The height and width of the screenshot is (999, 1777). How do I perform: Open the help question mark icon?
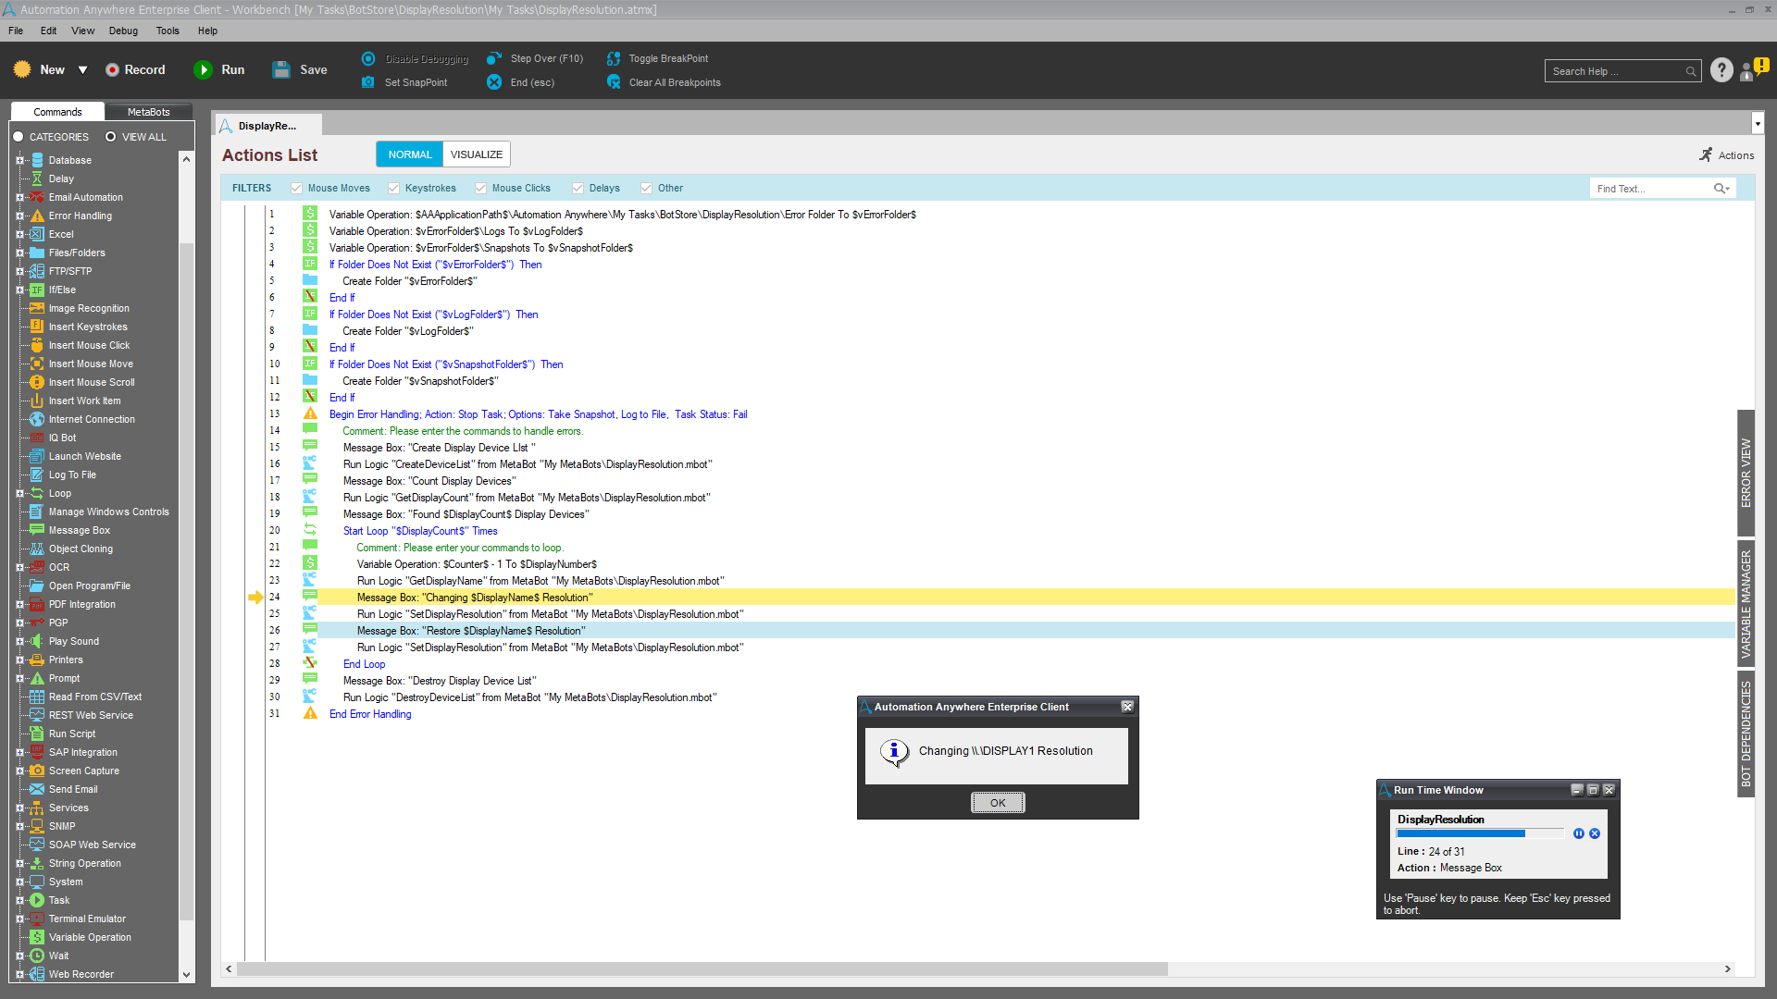[x=1721, y=70]
